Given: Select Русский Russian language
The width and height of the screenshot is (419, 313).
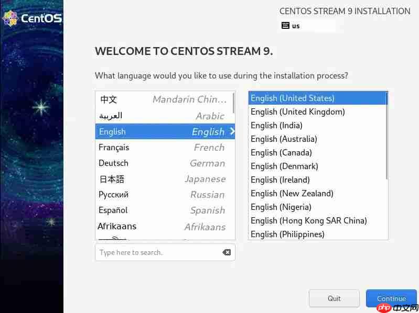Looking at the screenshot, I should [x=164, y=195].
